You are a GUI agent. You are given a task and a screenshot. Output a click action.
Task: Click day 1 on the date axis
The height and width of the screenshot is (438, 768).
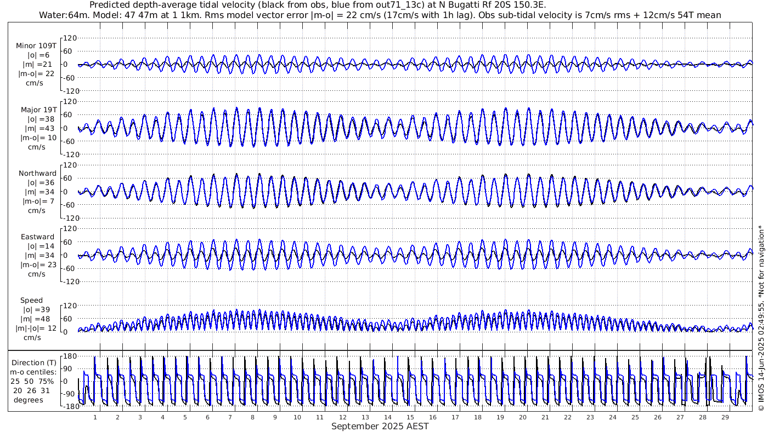click(95, 417)
